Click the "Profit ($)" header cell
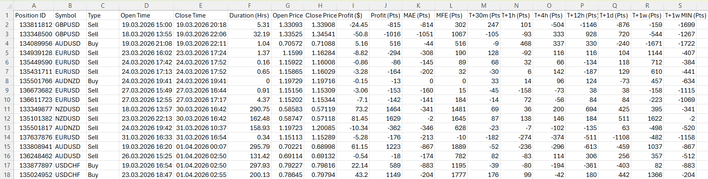Image resolution: width=708 pixels, height=179 pixels. tap(353, 15)
